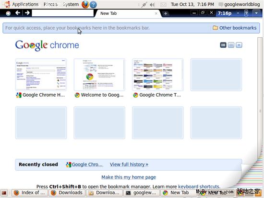Click the Google chrome logo on the page
This screenshot has width=264, height=198.
(x=47, y=45)
